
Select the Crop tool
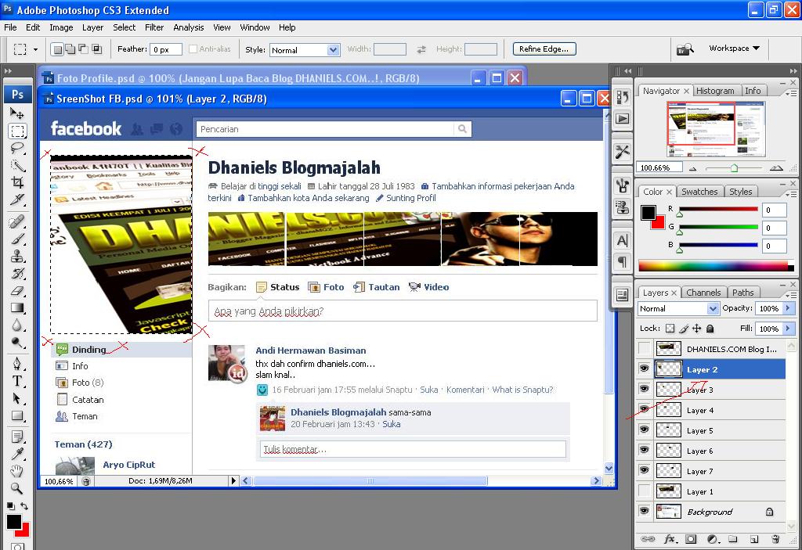click(17, 182)
